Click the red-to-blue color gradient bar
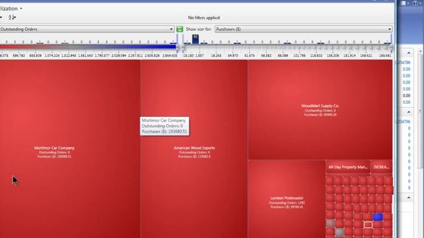Image resolution: width=424 pixels, height=238 pixels. (x=88, y=47)
